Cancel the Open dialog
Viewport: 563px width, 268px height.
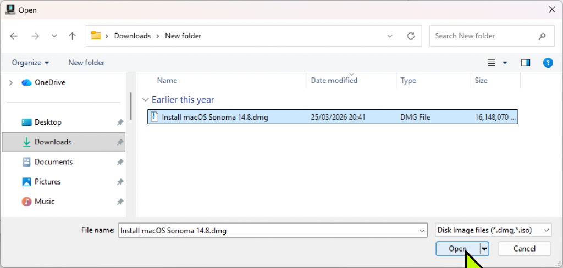point(524,249)
